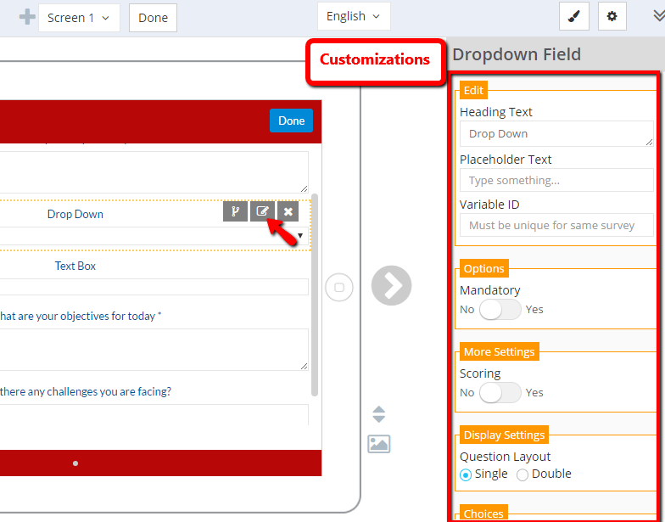665x522 pixels.
Task: Click the survey preview vertical scrollbar
Action: coord(314,295)
